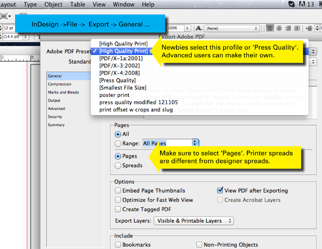322x249 pixels.
Task: Click the indent value stepper arrows
Action: (x=317, y=28)
